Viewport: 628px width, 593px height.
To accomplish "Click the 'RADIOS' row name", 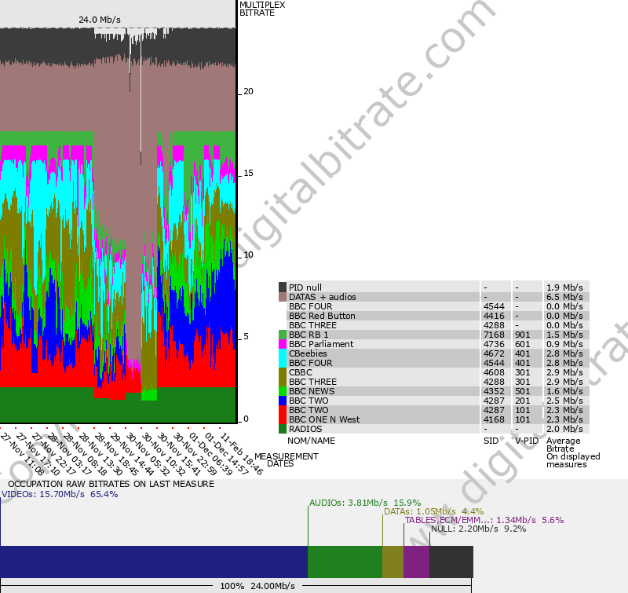I will point(305,429).
